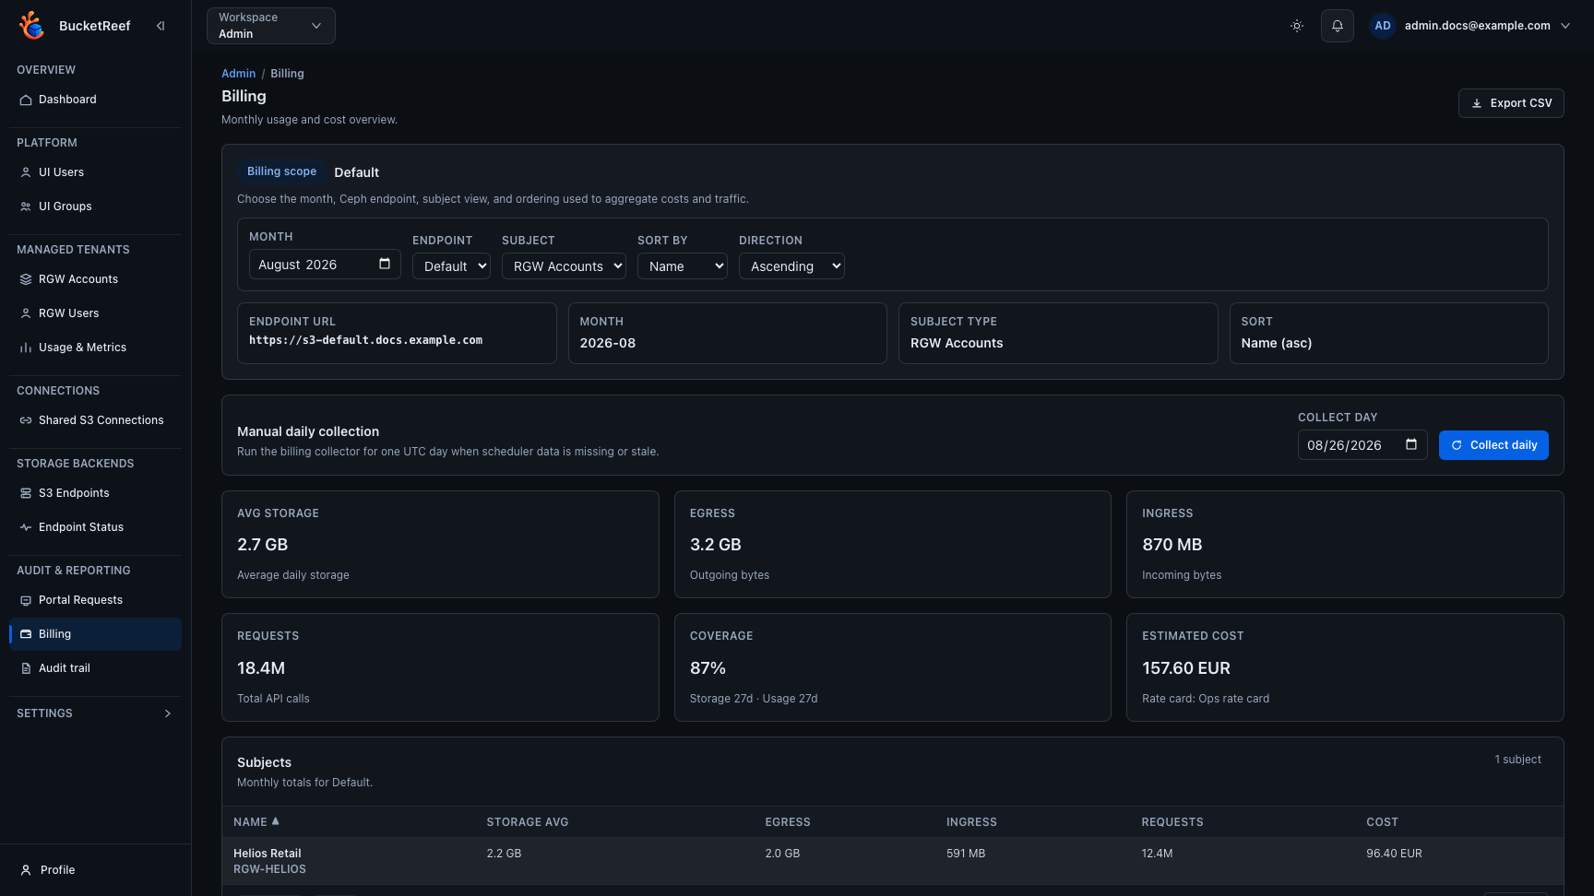The height and width of the screenshot is (896, 1594).
Task: Open the Subject RGW Accounts dropdown
Action: [564, 266]
